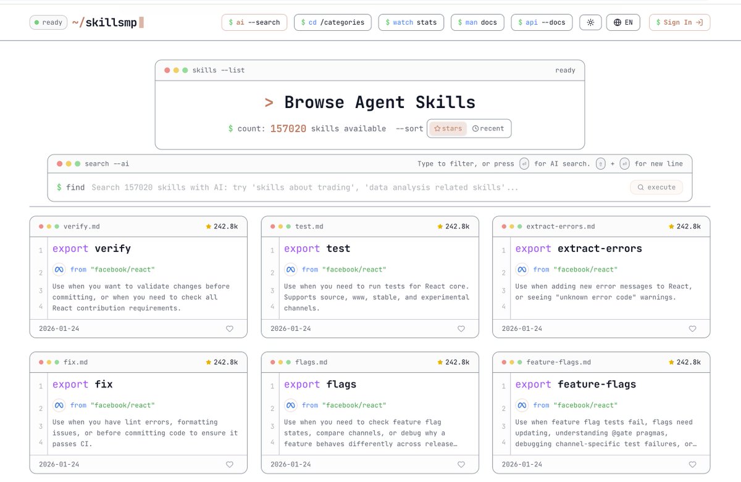Click the skillsmp home logo
Viewport: 741px width, 482px height.
[x=107, y=23]
